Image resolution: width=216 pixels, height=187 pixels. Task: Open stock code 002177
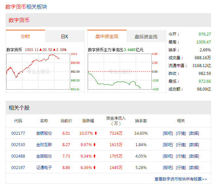point(18,133)
